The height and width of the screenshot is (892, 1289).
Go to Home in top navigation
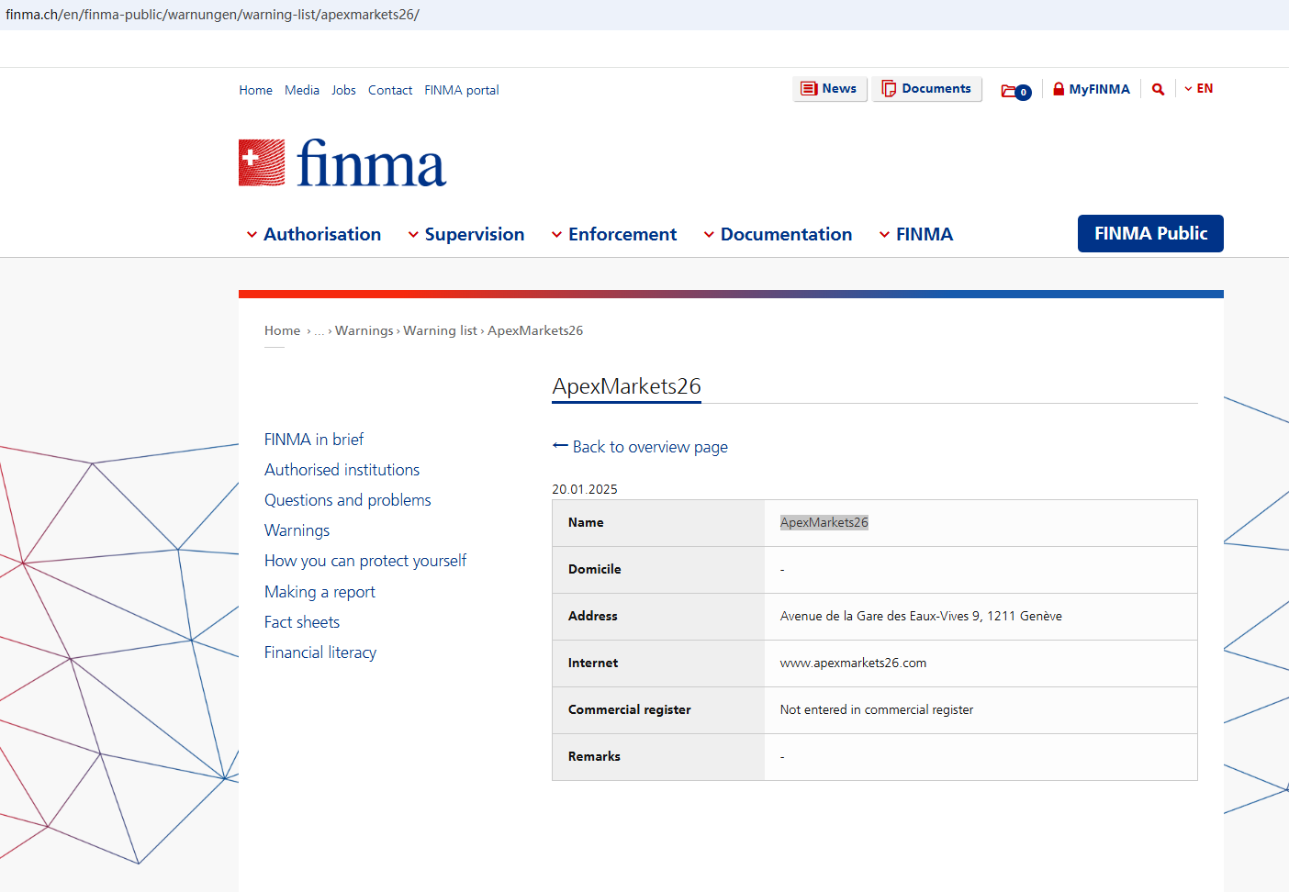256,90
